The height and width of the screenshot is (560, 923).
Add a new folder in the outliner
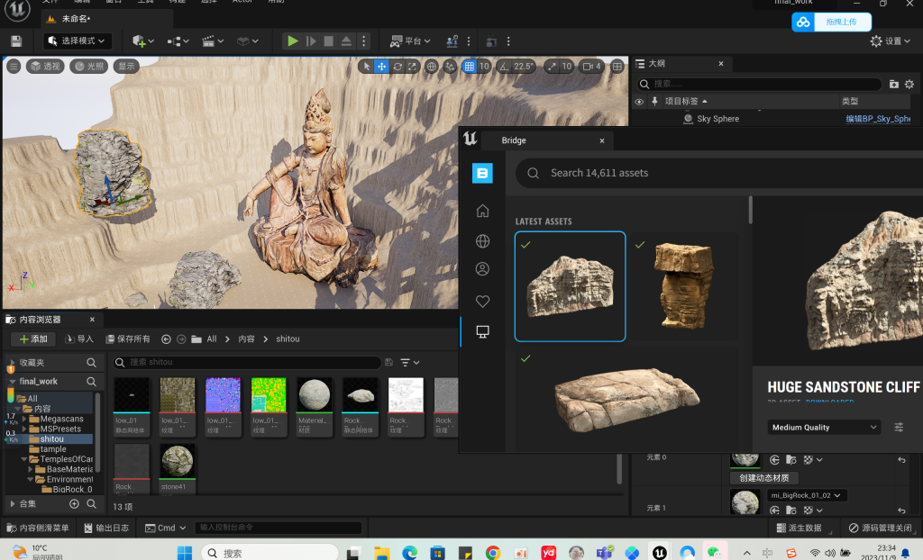pyautogui.click(x=893, y=84)
